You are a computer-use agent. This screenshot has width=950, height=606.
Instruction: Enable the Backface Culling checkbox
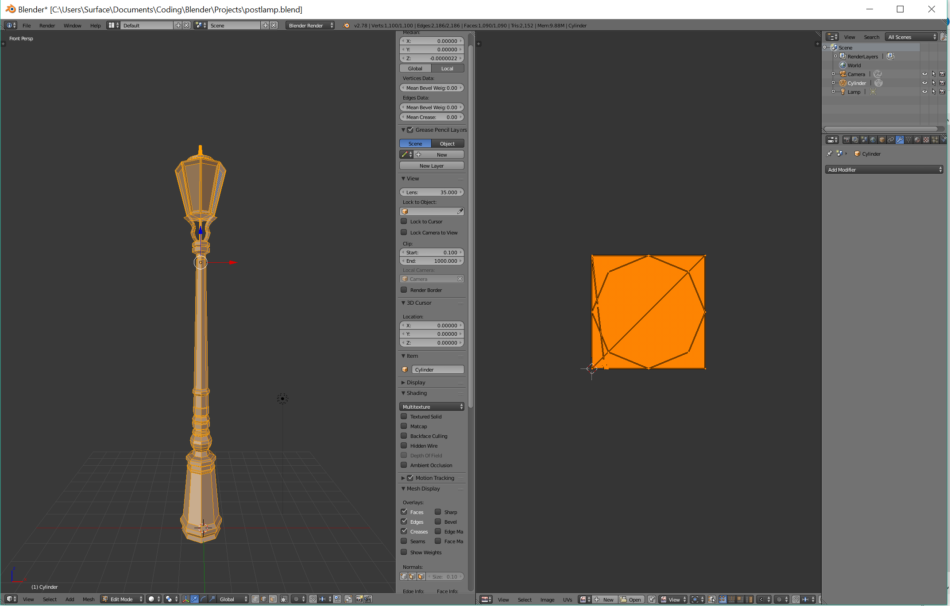(404, 436)
